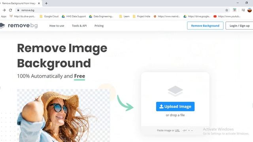Open the drive.google bookmark
Screen dimensions: 253x142
pyautogui.click(x=197, y=17)
